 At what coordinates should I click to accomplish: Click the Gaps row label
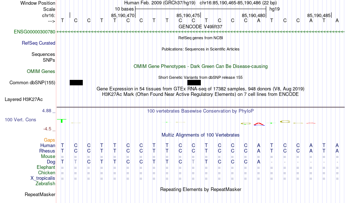click(x=49, y=140)
